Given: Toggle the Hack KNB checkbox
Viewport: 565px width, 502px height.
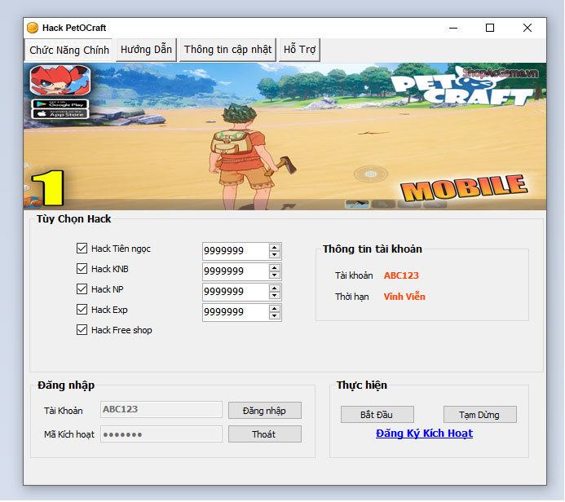Looking at the screenshot, I should click(x=82, y=269).
